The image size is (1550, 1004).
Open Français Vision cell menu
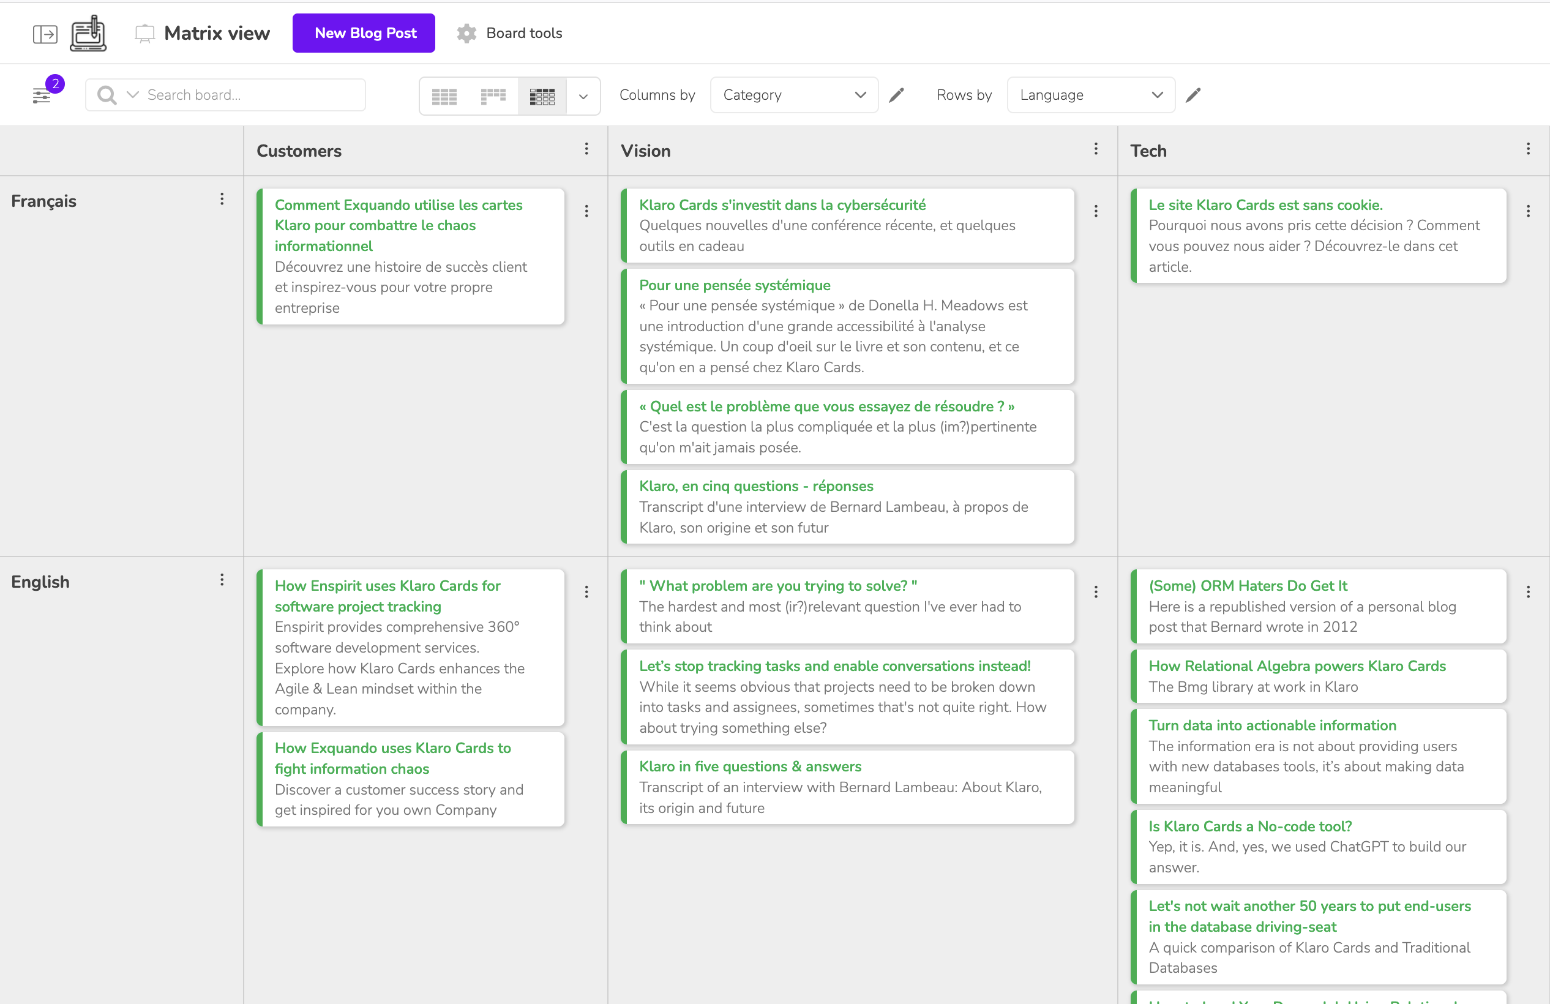(x=1096, y=211)
